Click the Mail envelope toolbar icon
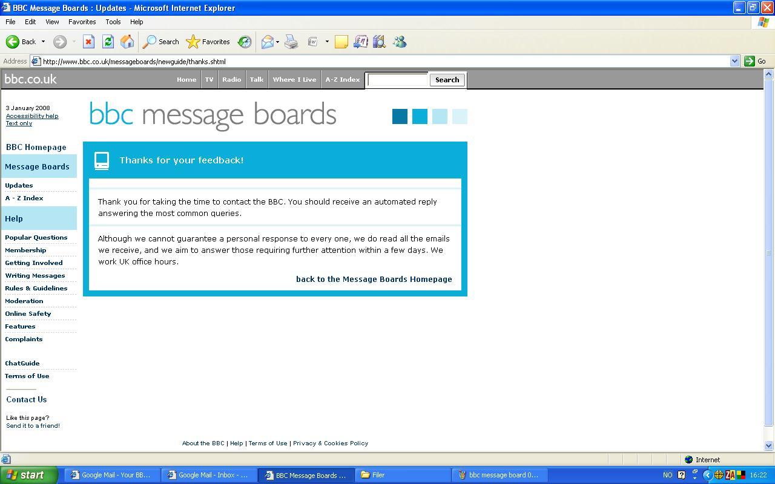 click(267, 42)
